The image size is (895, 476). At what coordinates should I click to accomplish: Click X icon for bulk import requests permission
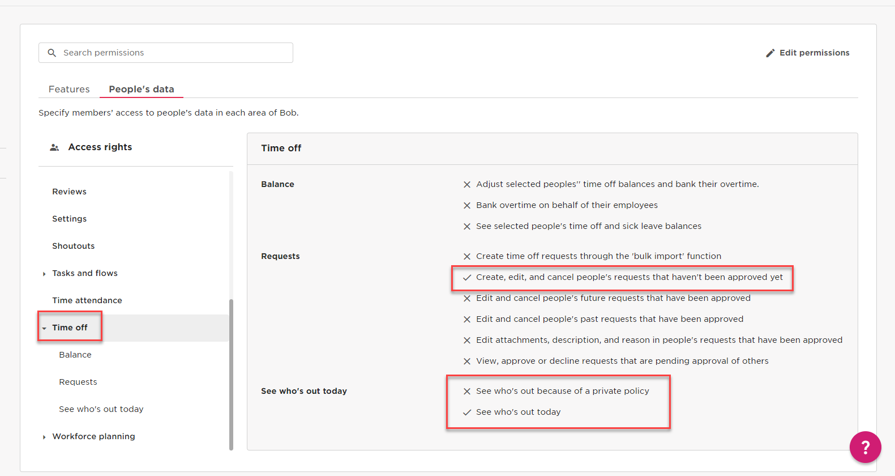click(467, 257)
